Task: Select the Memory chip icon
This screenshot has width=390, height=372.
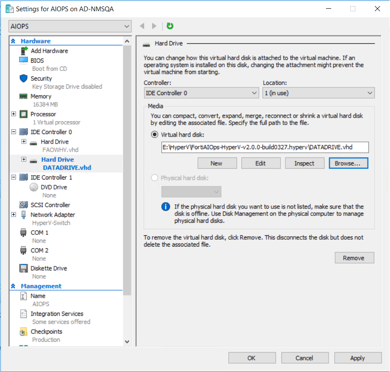Action: pyautogui.click(x=23, y=96)
